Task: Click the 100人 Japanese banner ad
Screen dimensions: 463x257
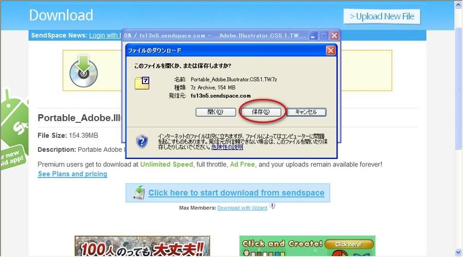Action: tap(143, 246)
